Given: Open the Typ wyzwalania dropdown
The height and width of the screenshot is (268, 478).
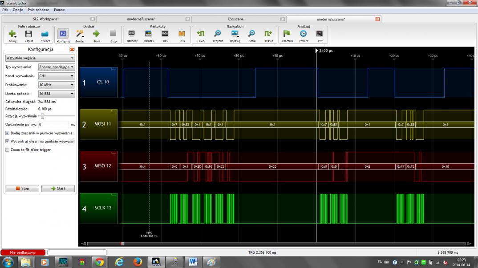Looking at the screenshot, I should [x=56, y=67].
